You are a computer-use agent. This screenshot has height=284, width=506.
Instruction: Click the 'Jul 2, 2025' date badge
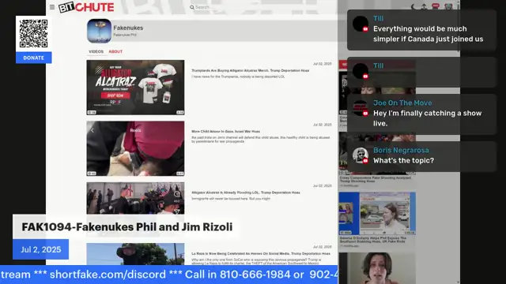point(40,249)
